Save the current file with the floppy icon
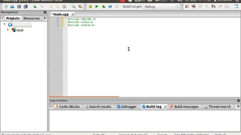The height and width of the screenshot is (135, 241). tap(19, 7)
